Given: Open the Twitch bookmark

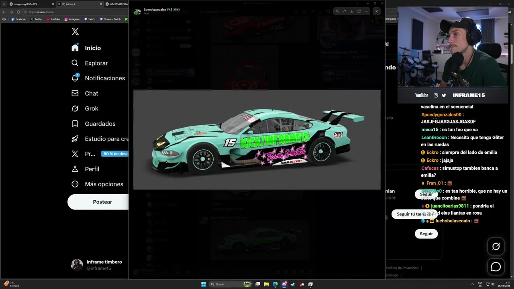Looking at the screenshot, I should 90,19.
